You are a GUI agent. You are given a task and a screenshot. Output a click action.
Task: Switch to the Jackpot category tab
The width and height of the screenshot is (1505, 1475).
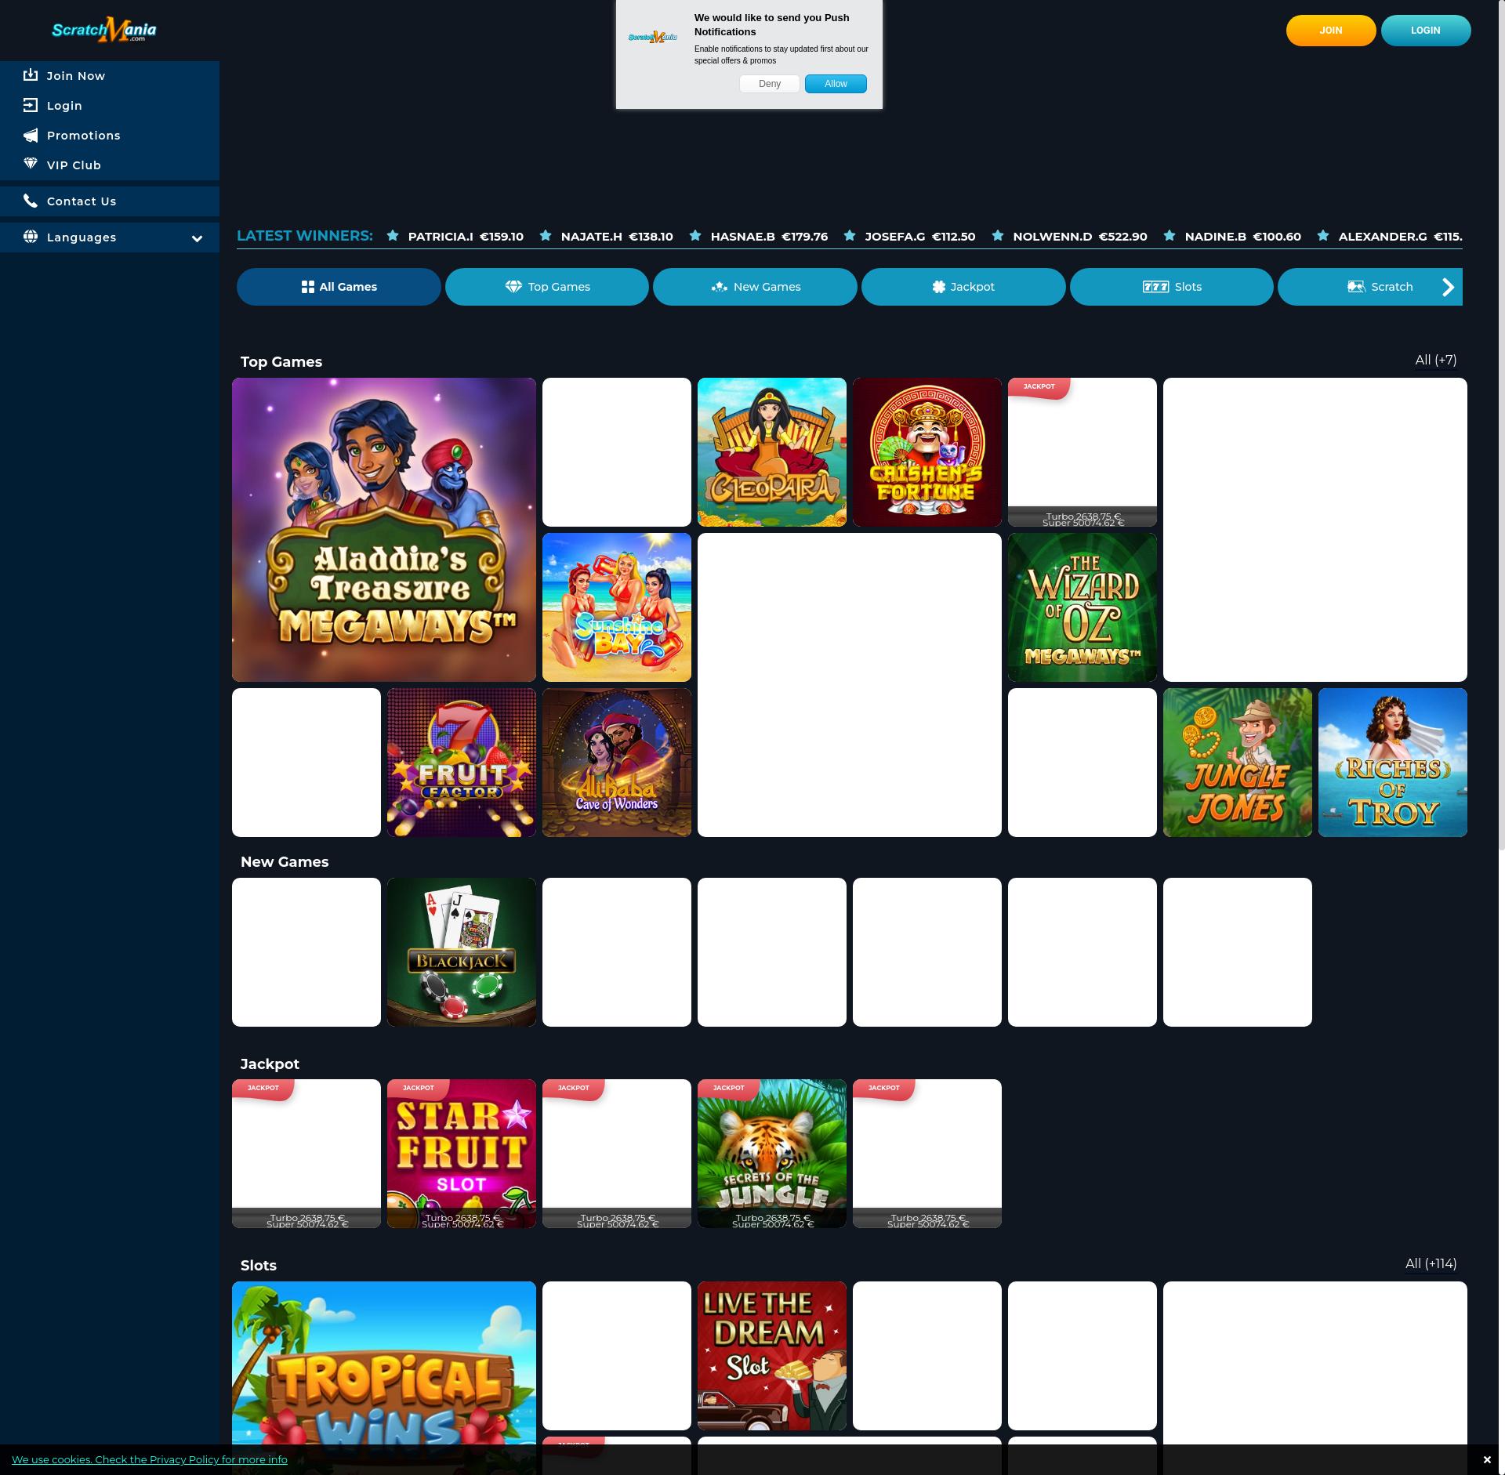point(963,287)
